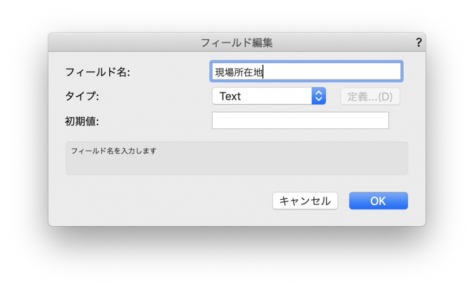474x290 pixels.
Task: Click the タイプ: label
Action: tap(82, 96)
